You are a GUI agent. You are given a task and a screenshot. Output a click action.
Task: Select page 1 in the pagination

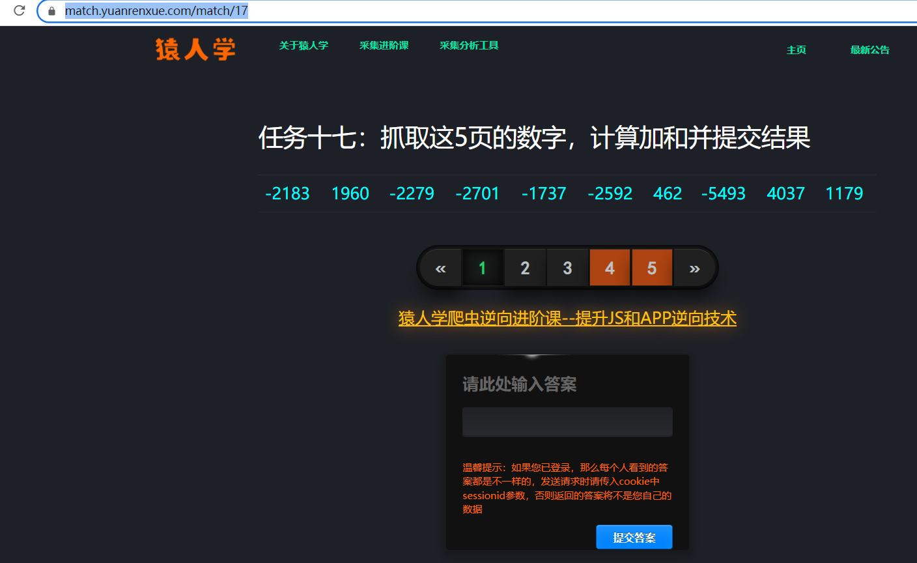[x=483, y=268]
